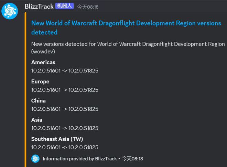Select the China region heading
The image size is (227, 167).
click(39, 101)
